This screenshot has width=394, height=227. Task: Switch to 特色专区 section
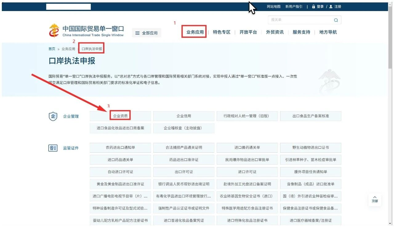pyautogui.click(x=222, y=32)
